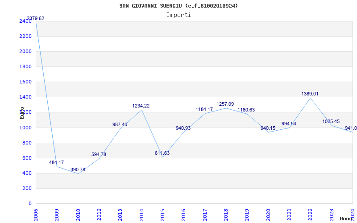The height and width of the screenshot is (223, 357).
Task: Click x-axis year 2009
Action: click(x=57, y=215)
